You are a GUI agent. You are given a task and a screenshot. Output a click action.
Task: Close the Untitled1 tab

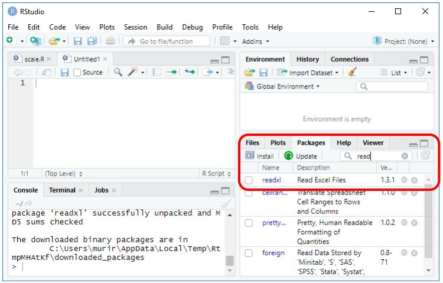click(105, 59)
